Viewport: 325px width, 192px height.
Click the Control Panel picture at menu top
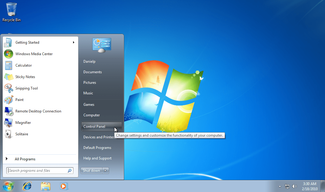click(101, 45)
